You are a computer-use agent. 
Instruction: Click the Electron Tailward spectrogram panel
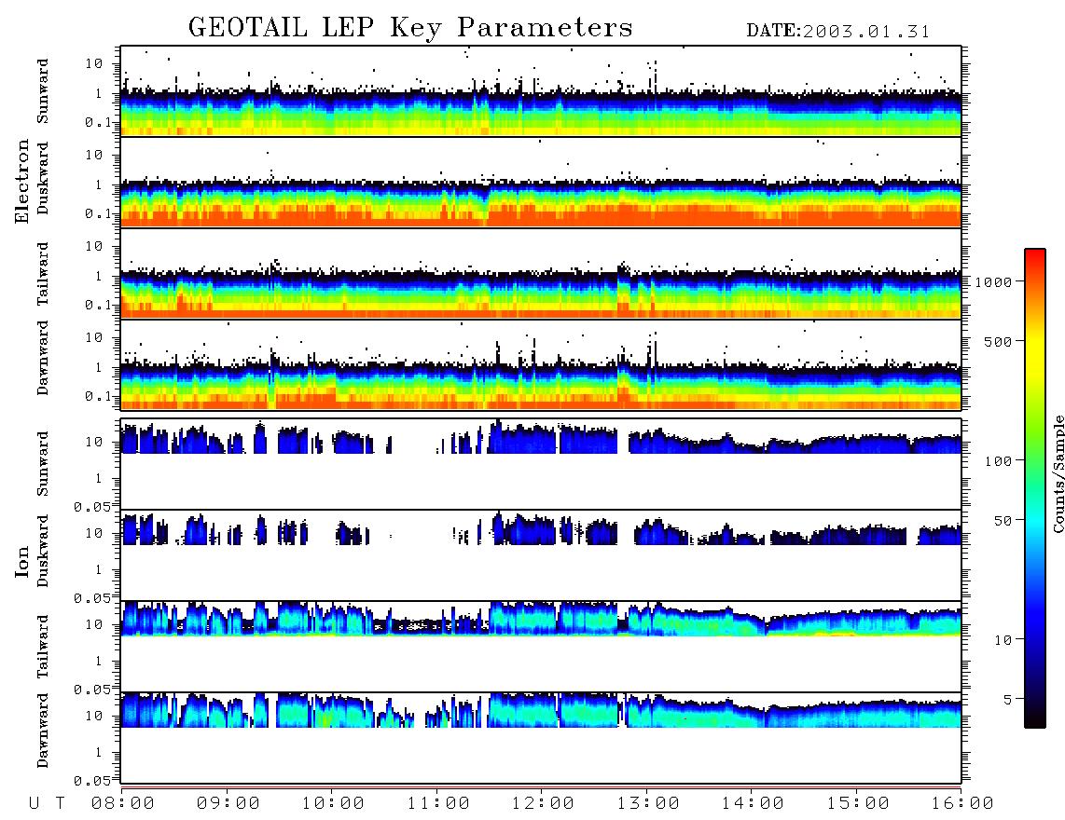[x=541, y=274]
